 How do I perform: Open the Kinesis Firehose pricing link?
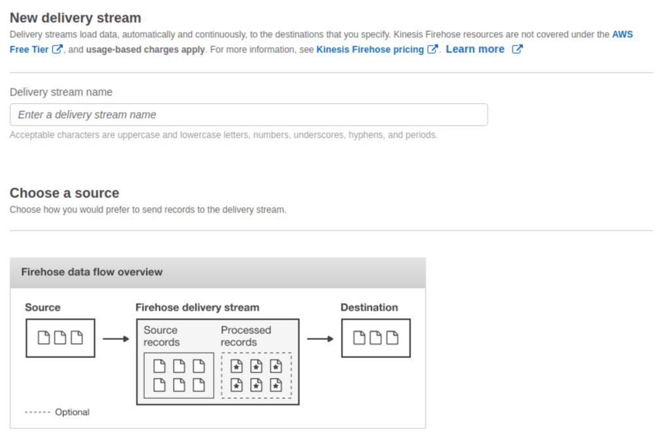[x=370, y=50]
